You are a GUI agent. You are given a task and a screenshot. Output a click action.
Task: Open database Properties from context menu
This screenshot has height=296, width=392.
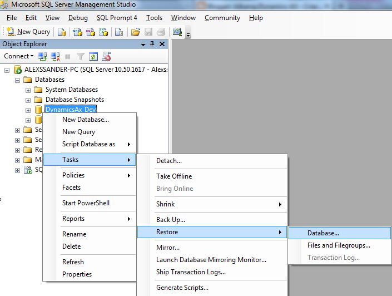[90, 274]
